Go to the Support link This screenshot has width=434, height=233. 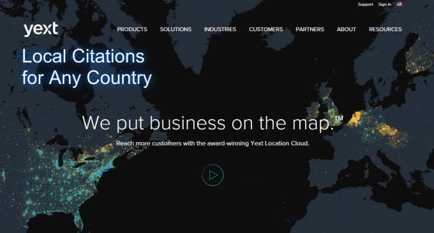tap(365, 4)
